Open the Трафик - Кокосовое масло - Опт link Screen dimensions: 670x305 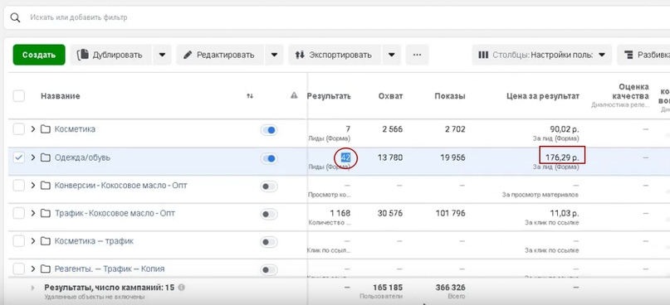click(x=115, y=213)
